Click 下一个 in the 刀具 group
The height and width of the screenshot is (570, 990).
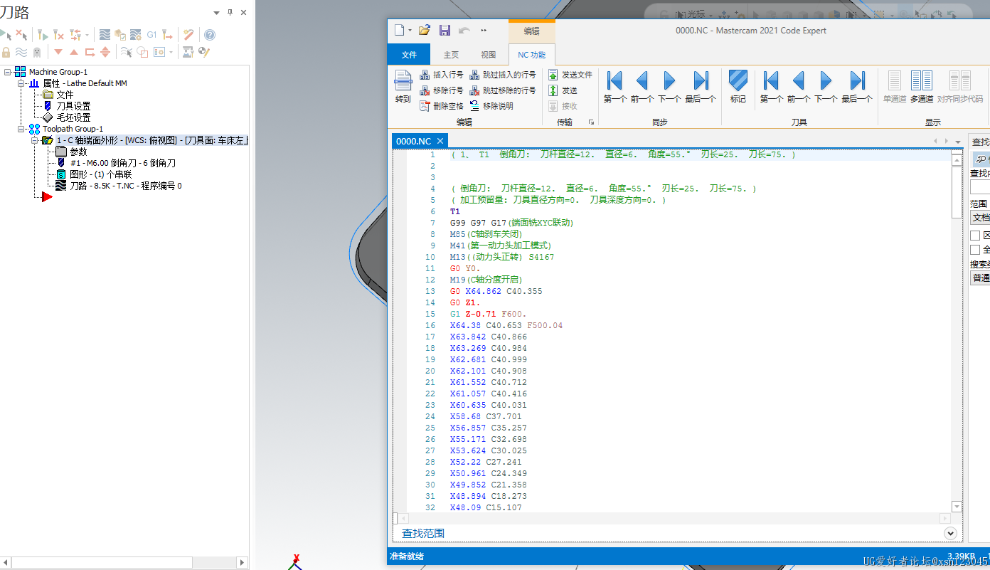point(826,87)
